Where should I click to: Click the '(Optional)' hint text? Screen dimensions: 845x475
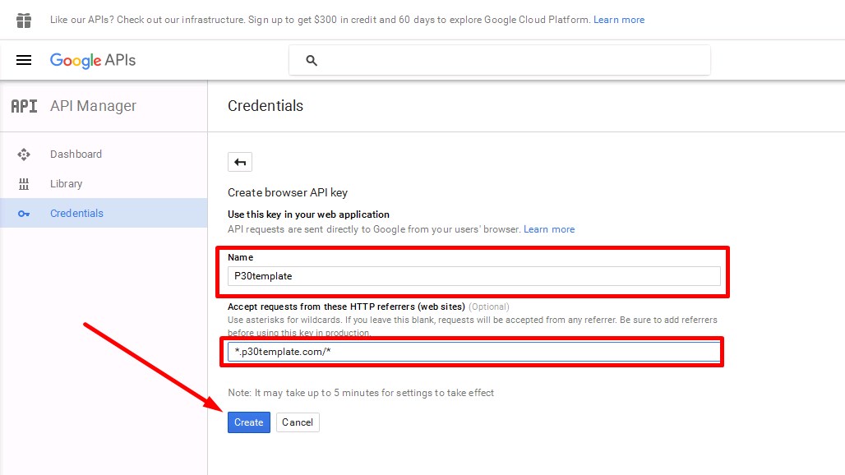coord(489,307)
